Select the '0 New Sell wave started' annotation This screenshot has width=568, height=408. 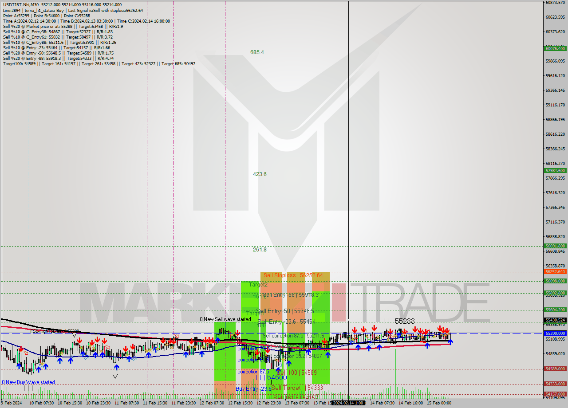(225, 319)
